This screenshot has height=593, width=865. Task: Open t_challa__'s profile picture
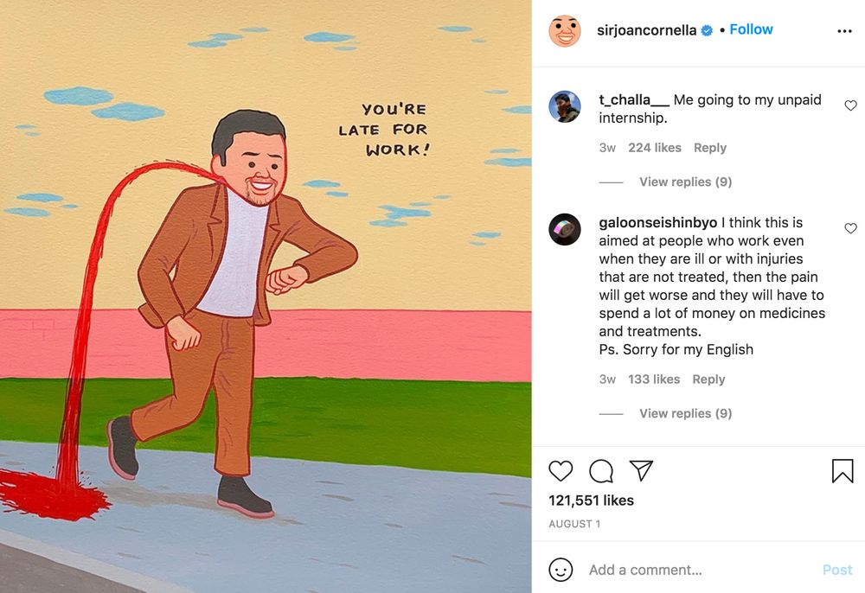565,106
